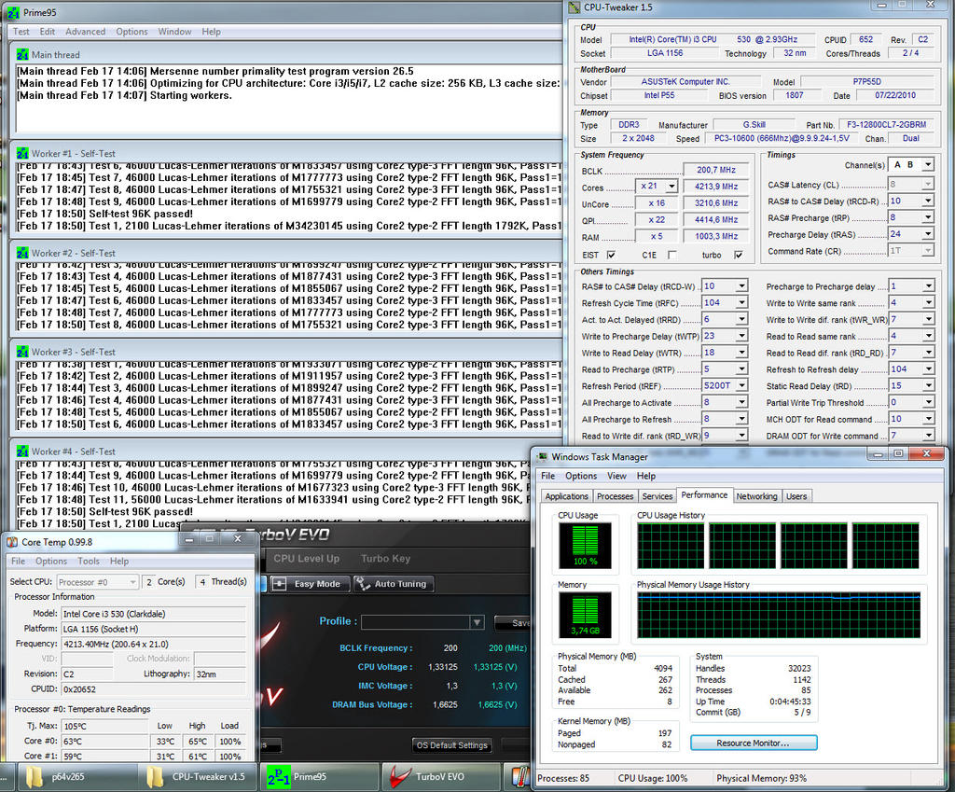Click the CPU-Tweaker v1.5 taskbar folder icon

(x=156, y=776)
